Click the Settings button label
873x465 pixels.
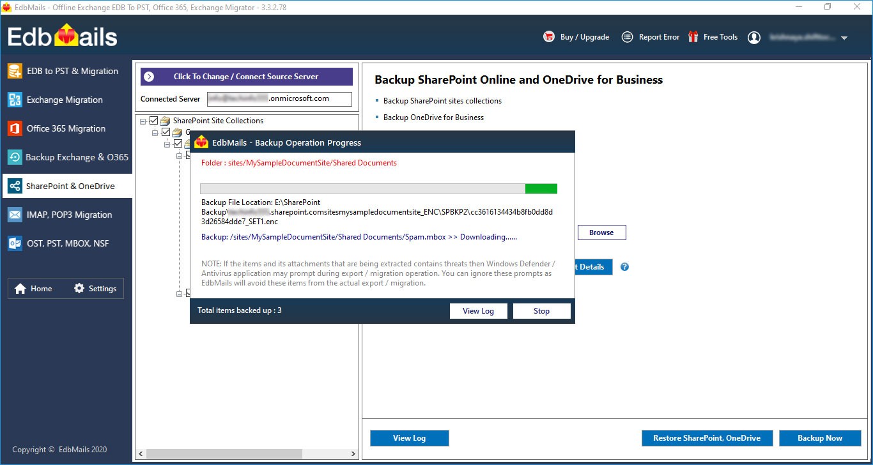(x=102, y=289)
